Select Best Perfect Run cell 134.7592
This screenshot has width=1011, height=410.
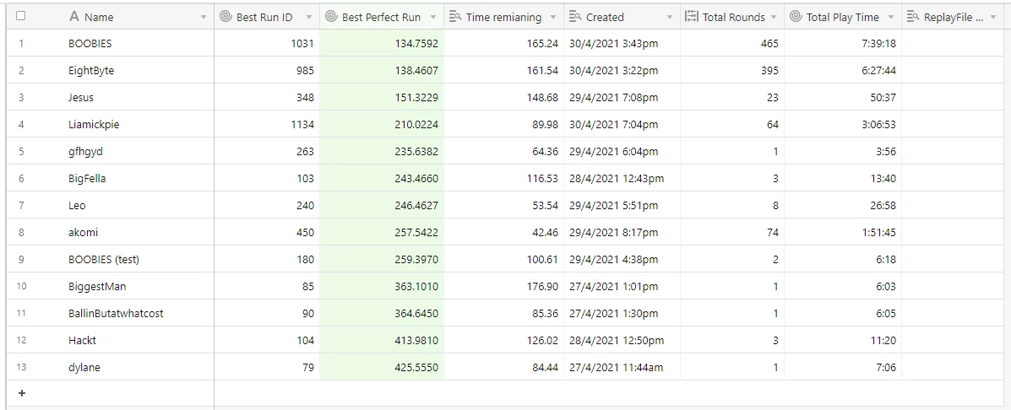[x=382, y=43]
